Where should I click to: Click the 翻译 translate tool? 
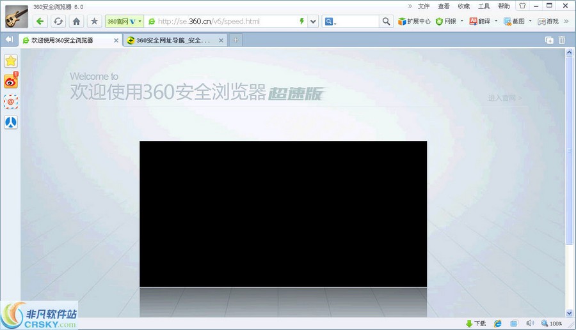click(480, 21)
